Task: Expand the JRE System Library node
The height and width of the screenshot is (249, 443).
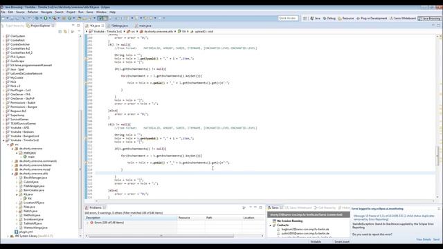Action: [x=8, y=236]
